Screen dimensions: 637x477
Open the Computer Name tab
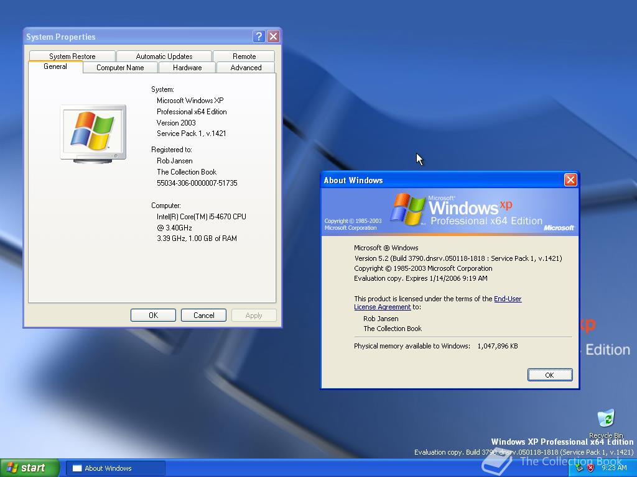coord(120,67)
